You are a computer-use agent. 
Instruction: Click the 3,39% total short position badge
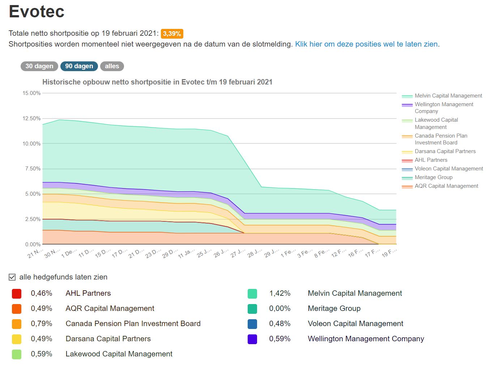(x=172, y=34)
